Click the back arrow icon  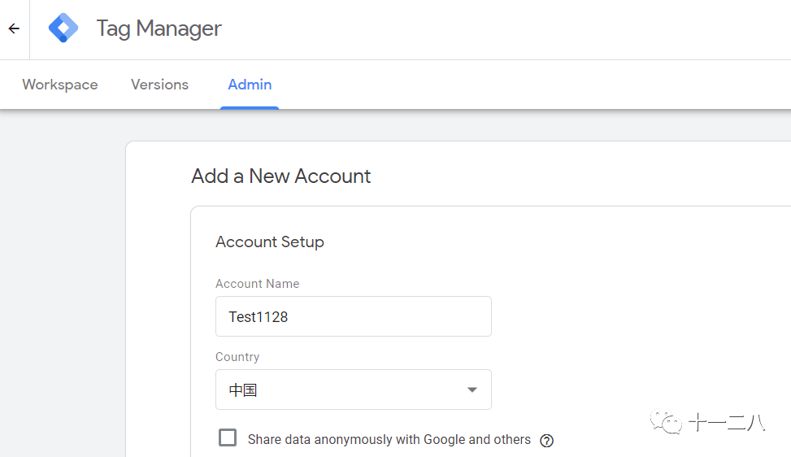coord(14,28)
